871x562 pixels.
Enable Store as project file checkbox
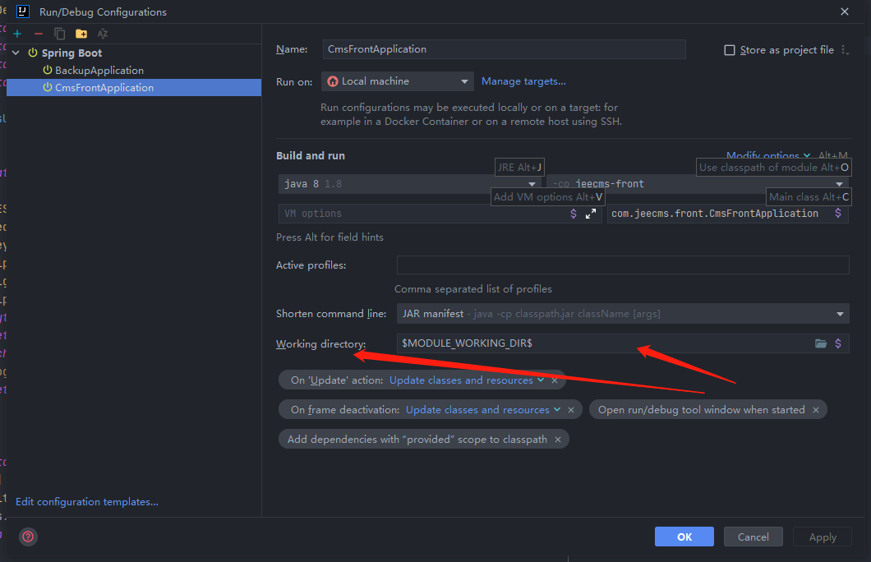[x=729, y=50]
